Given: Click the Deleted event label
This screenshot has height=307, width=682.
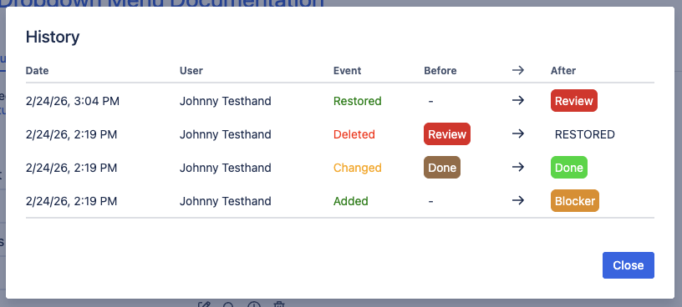Looking at the screenshot, I should coord(354,134).
